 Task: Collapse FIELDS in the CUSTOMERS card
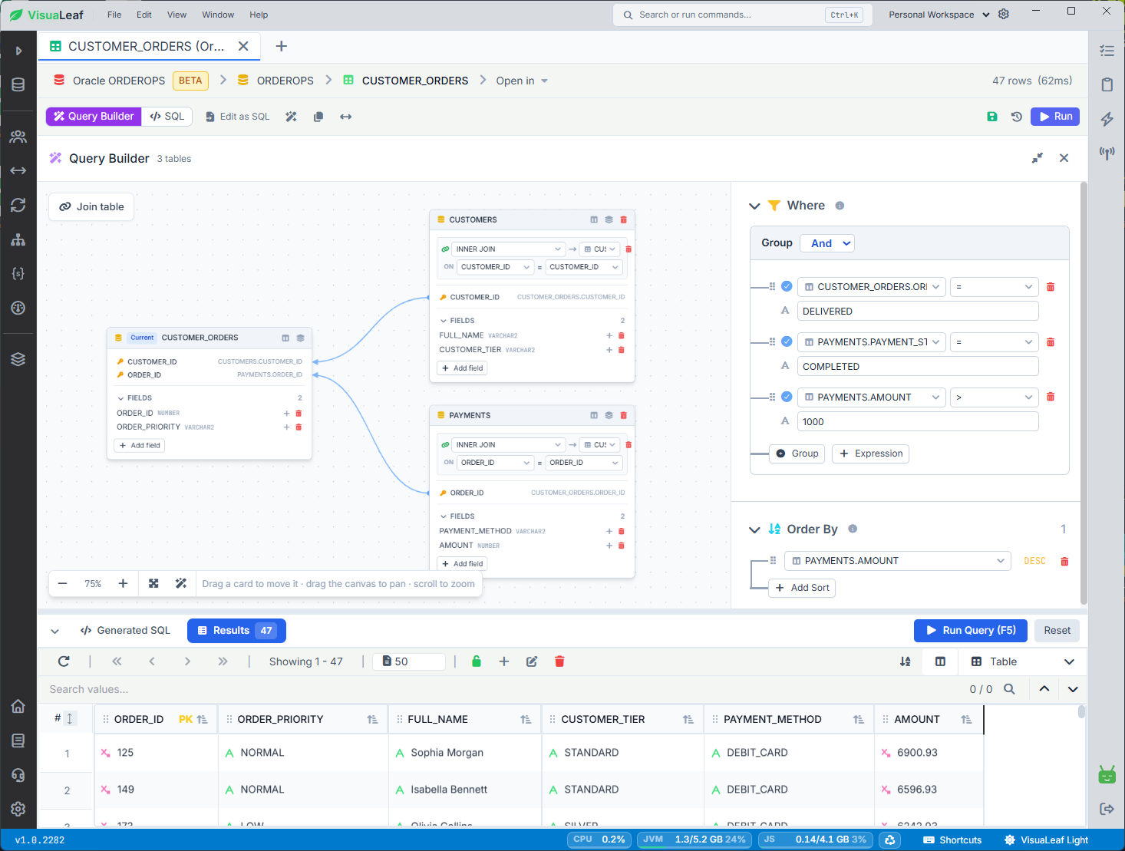click(x=444, y=321)
